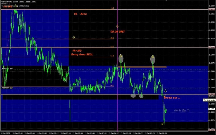Click the 1.6050 price scale value
This screenshot has height=135, width=216.
(212, 22)
